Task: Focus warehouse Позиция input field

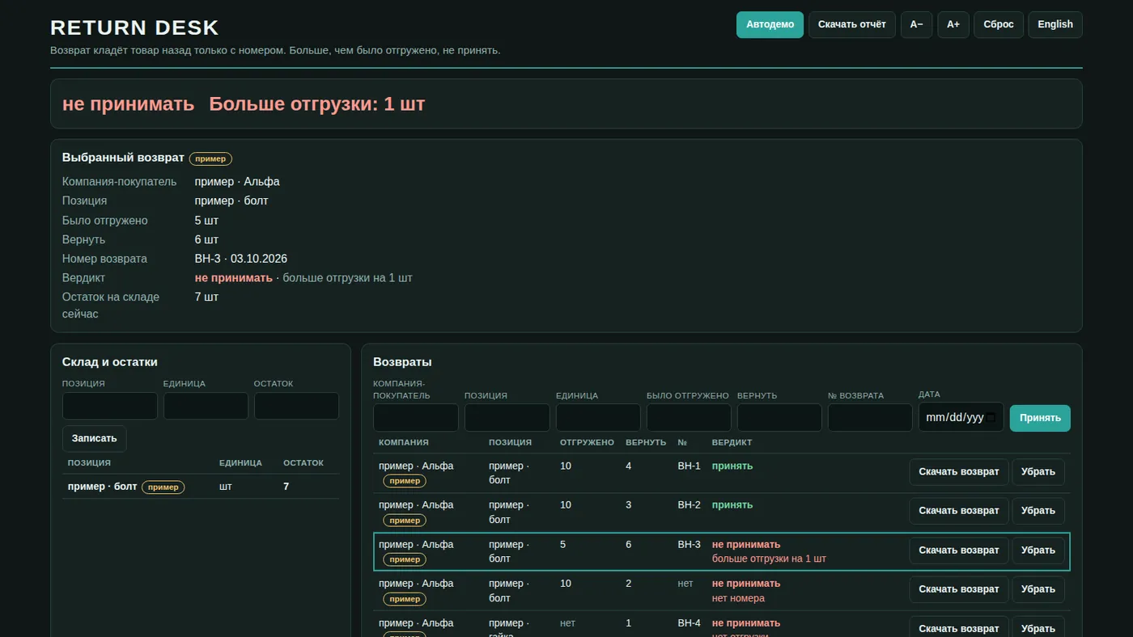Action: tap(110, 406)
